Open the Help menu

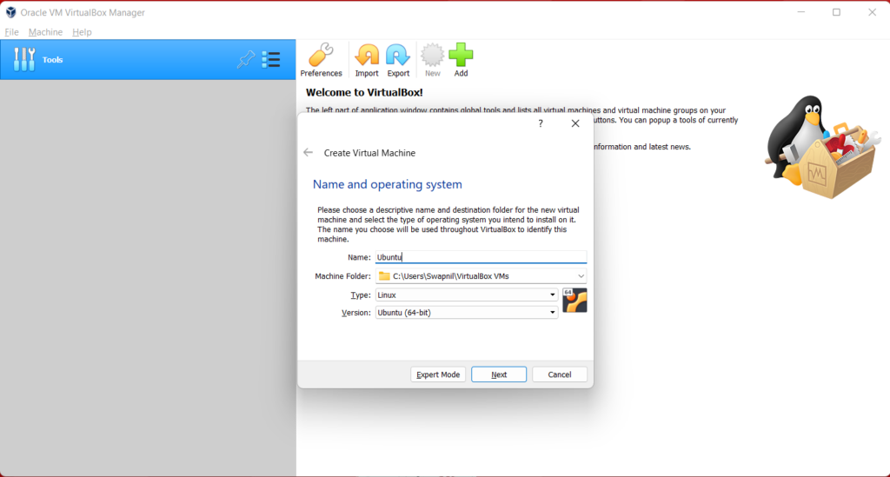pyautogui.click(x=82, y=32)
